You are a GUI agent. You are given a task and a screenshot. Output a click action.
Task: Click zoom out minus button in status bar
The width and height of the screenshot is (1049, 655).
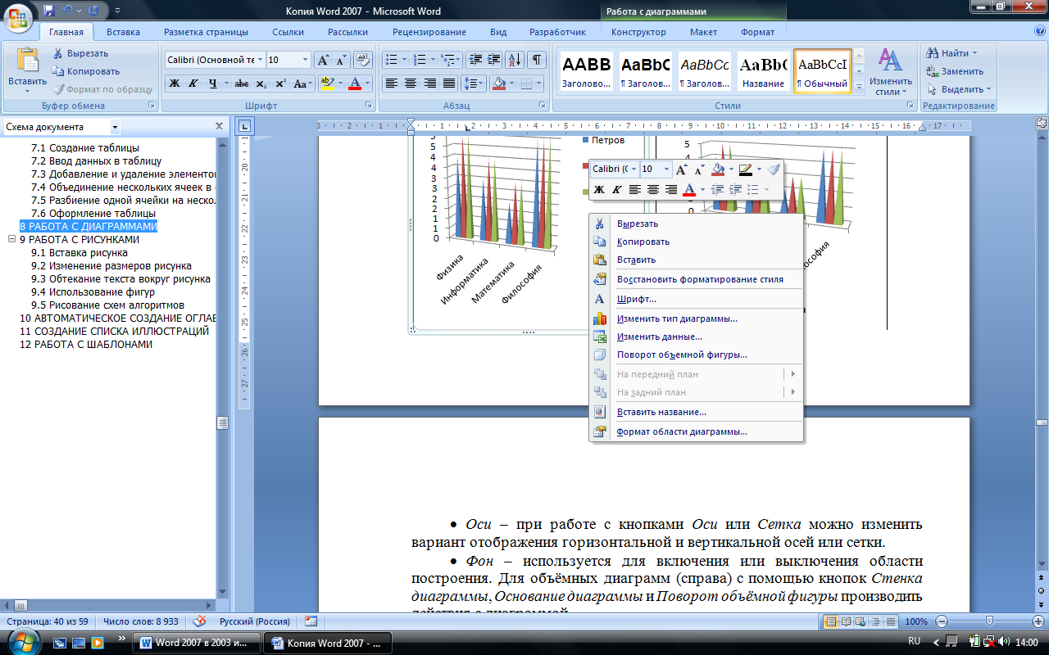942,621
